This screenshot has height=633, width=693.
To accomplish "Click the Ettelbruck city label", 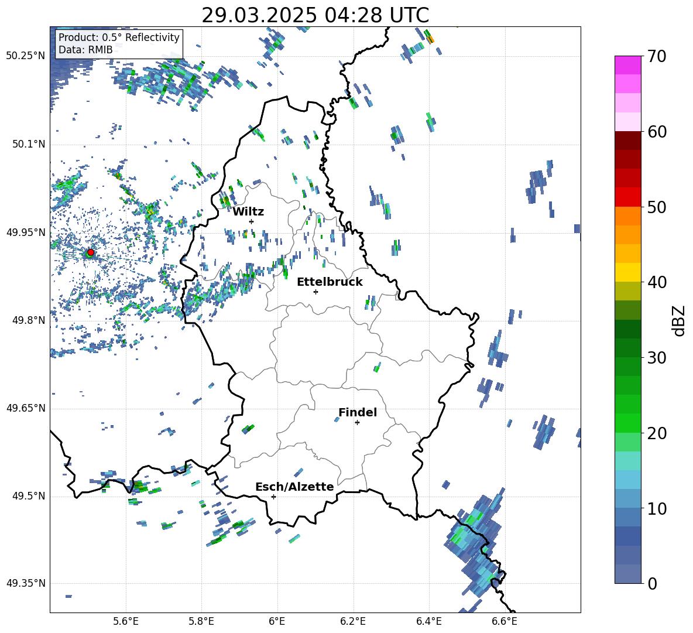I will 330,282.
